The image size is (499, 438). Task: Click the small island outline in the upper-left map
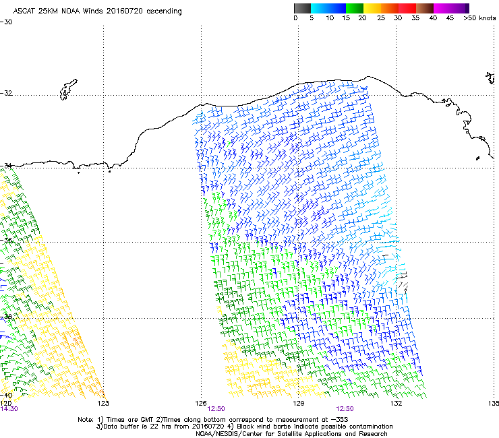click(x=68, y=90)
